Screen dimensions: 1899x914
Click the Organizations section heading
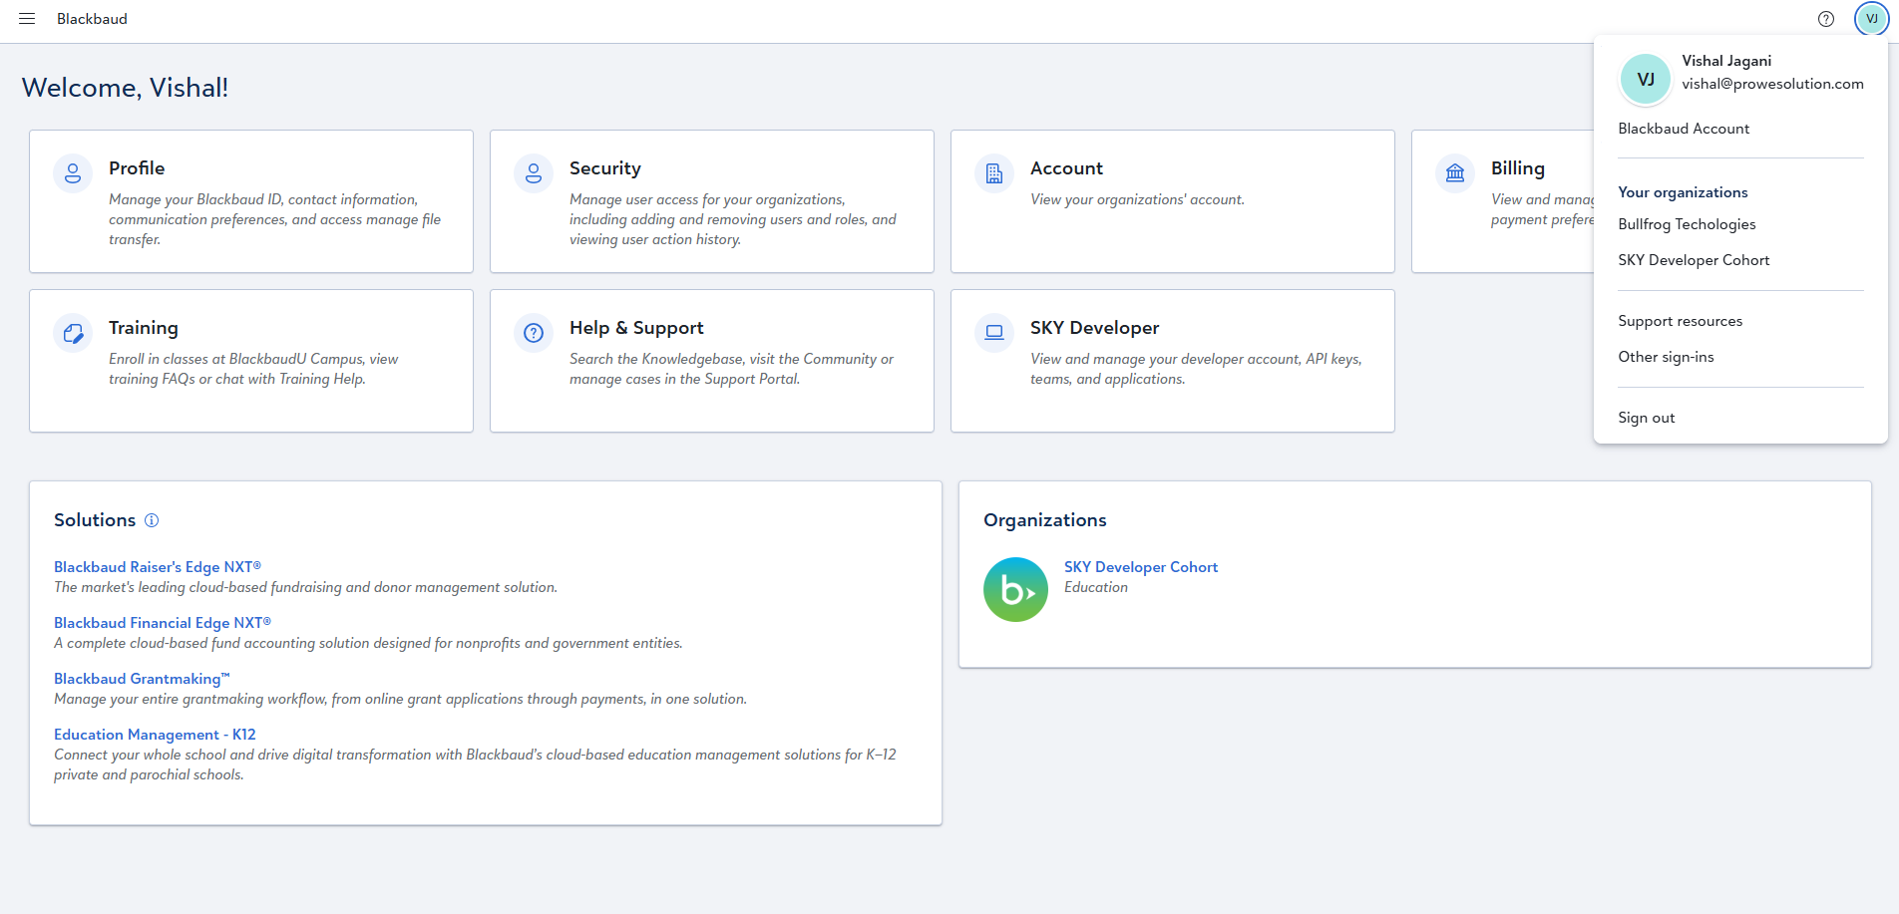1045,520
